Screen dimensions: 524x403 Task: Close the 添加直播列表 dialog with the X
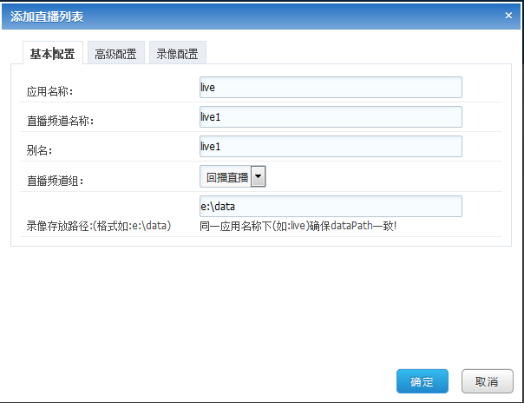point(508,16)
